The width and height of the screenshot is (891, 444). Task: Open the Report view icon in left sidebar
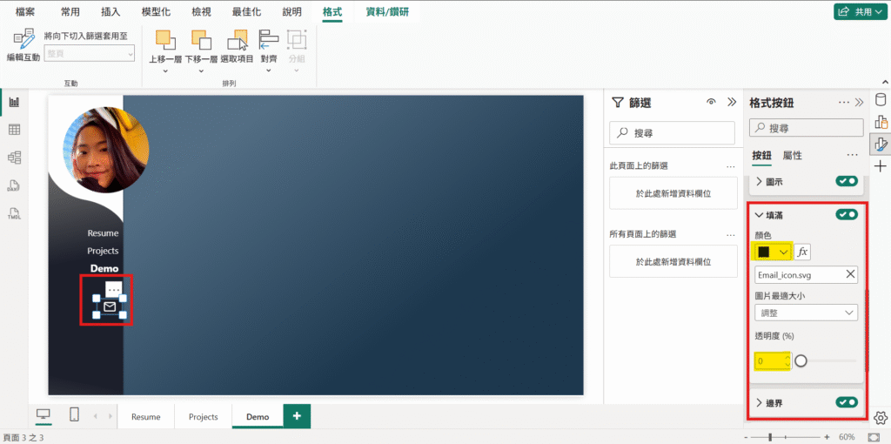14,102
